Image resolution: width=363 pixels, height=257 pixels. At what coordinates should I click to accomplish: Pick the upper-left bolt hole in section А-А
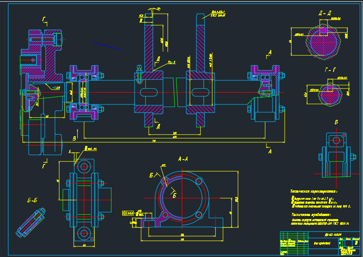pyautogui.click(x=165, y=181)
